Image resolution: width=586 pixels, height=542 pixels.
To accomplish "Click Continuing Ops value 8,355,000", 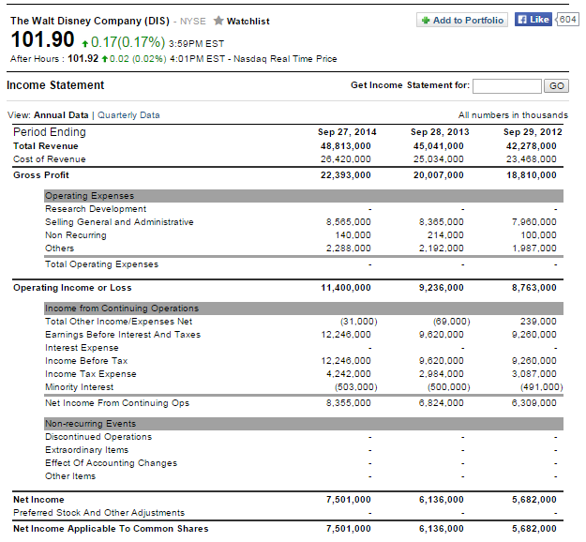I will [x=348, y=403].
